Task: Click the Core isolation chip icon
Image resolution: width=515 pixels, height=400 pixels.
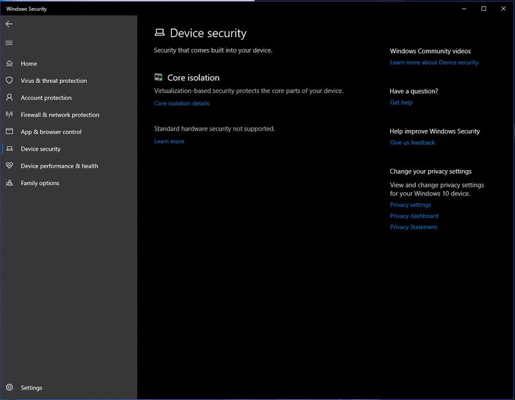Action: [159, 78]
